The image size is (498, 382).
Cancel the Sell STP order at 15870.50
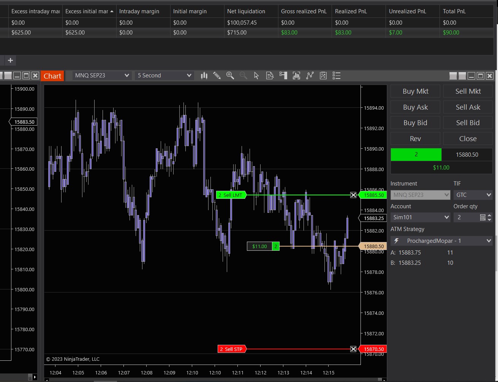[x=353, y=349]
